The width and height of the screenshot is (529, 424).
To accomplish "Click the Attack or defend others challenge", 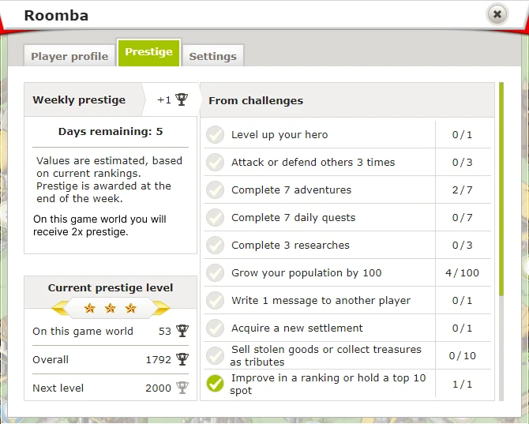I will click(313, 163).
